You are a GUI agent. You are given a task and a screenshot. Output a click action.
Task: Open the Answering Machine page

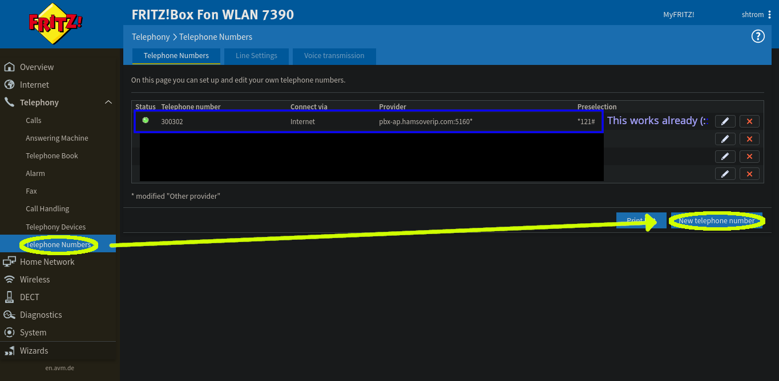(x=57, y=138)
